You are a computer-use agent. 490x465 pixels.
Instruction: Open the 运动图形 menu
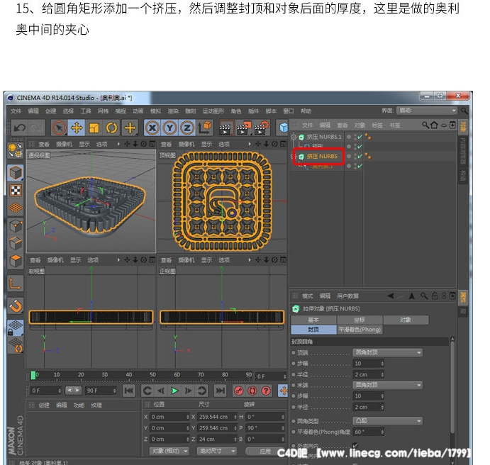click(213, 111)
